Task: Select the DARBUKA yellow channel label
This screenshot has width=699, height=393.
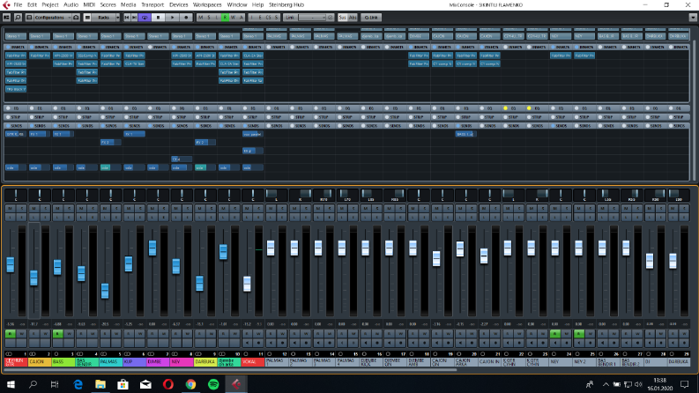Action: [205, 362]
